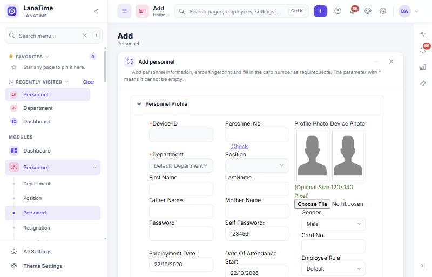This screenshot has height=277, width=432.
Task: Clear the menu search with X icon
Action: click(85, 36)
